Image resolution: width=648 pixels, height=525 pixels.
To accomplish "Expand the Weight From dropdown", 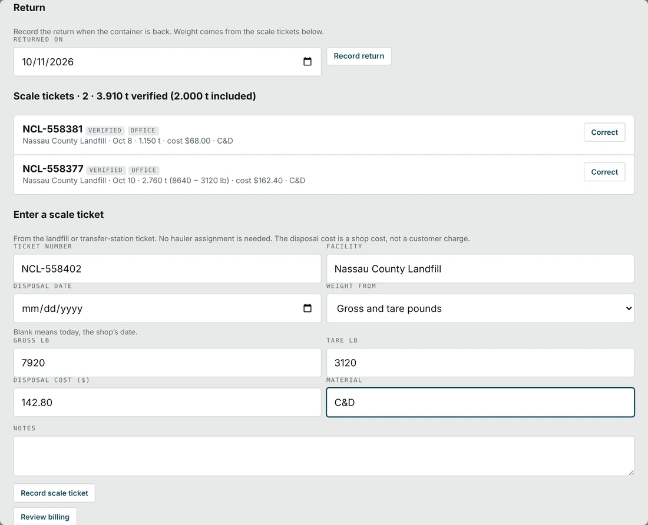I will tap(480, 308).
